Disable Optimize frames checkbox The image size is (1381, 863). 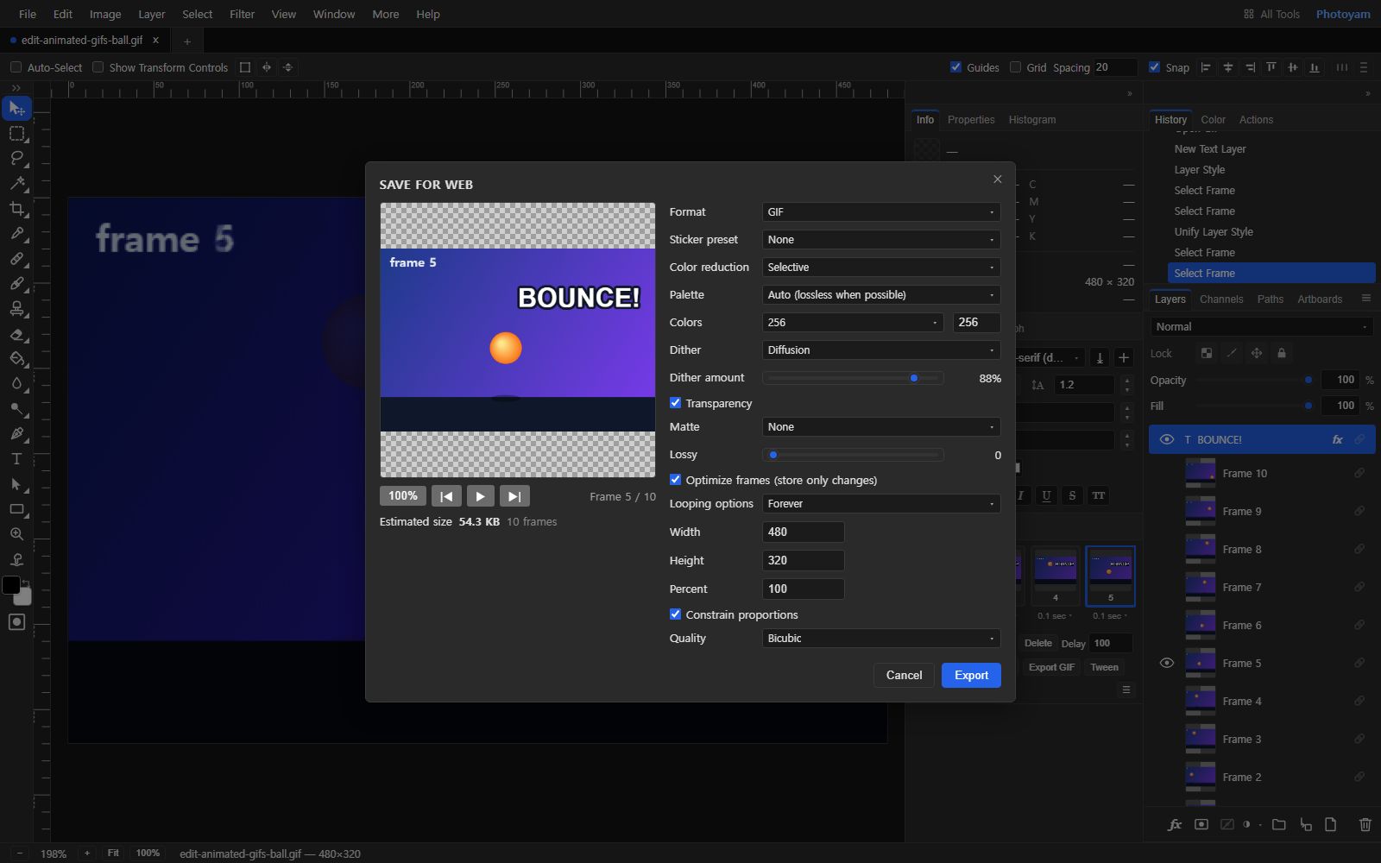click(675, 480)
